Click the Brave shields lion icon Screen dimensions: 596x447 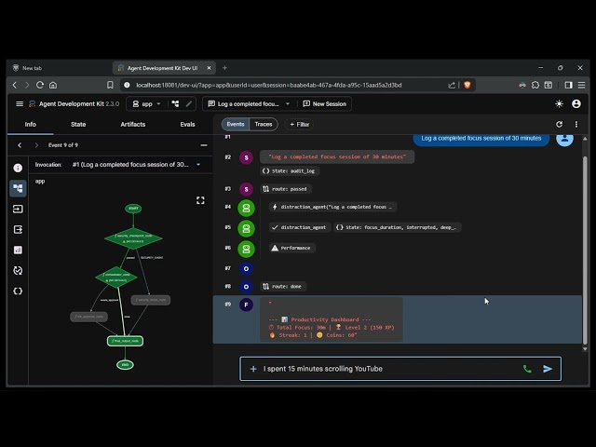coord(467,85)
